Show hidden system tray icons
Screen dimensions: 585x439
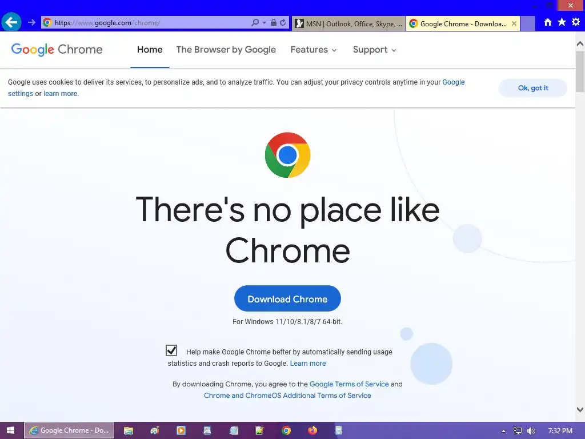tap(503, 431)
